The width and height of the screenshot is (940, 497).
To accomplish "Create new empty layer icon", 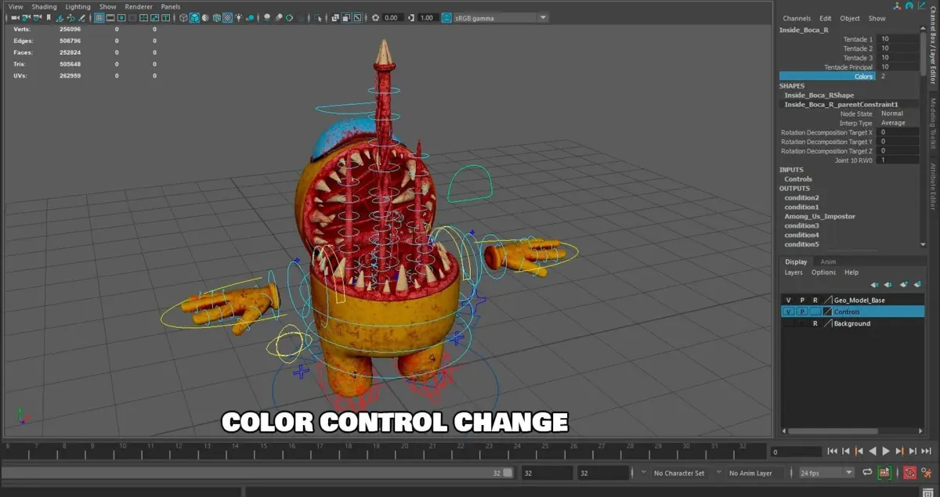I will point(904,284).
